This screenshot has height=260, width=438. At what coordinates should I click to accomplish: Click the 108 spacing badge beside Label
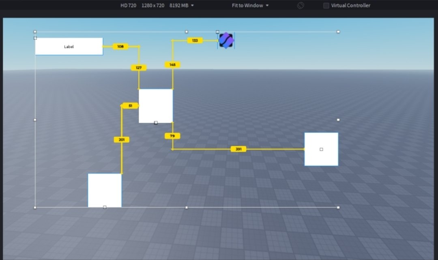[120, 46]
